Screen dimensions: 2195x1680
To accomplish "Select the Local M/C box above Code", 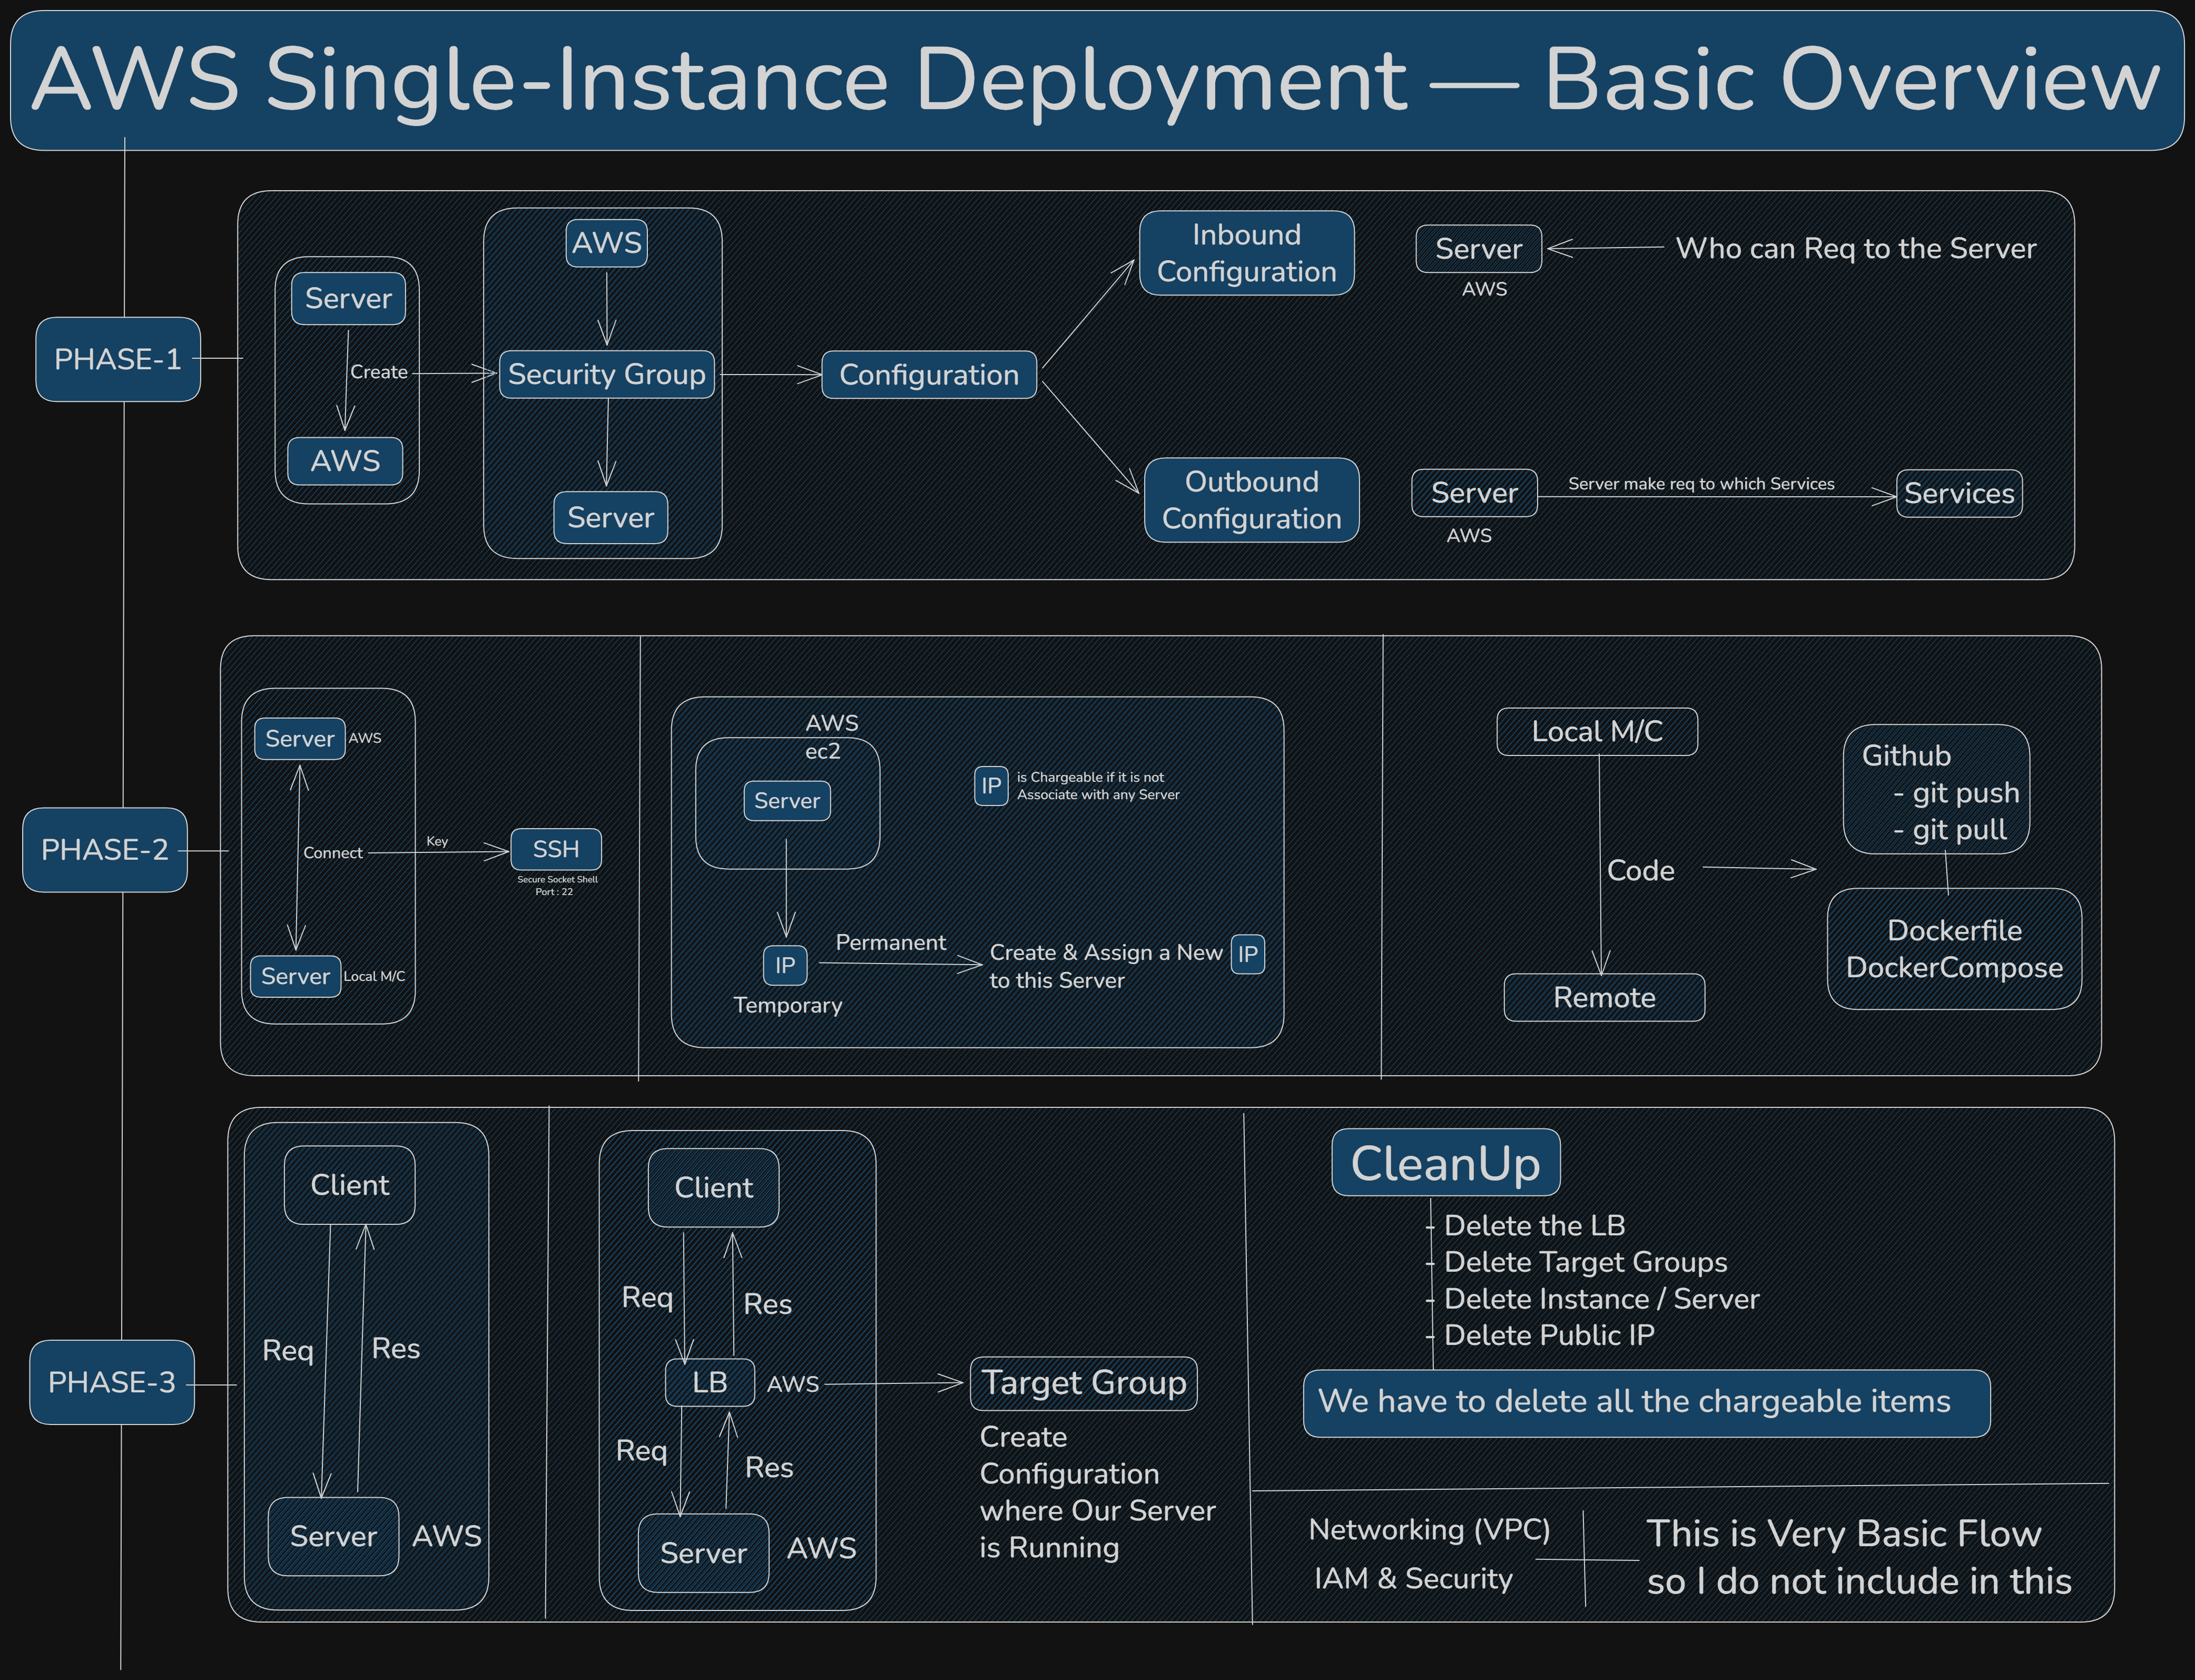I will pyautogui.click(x=1597, y=732).
